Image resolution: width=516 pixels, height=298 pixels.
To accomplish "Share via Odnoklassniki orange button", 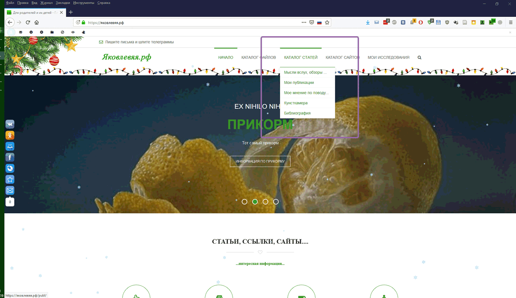I will tap(10, 135).
